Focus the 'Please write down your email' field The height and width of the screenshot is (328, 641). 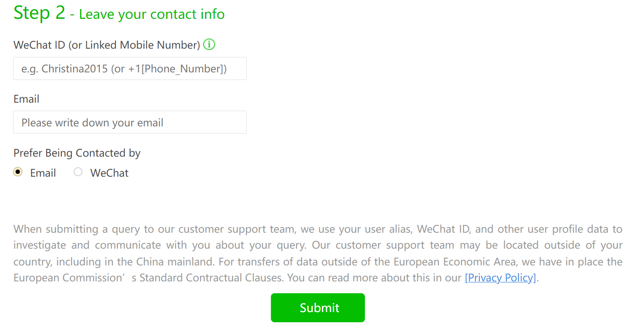(130, 122)
